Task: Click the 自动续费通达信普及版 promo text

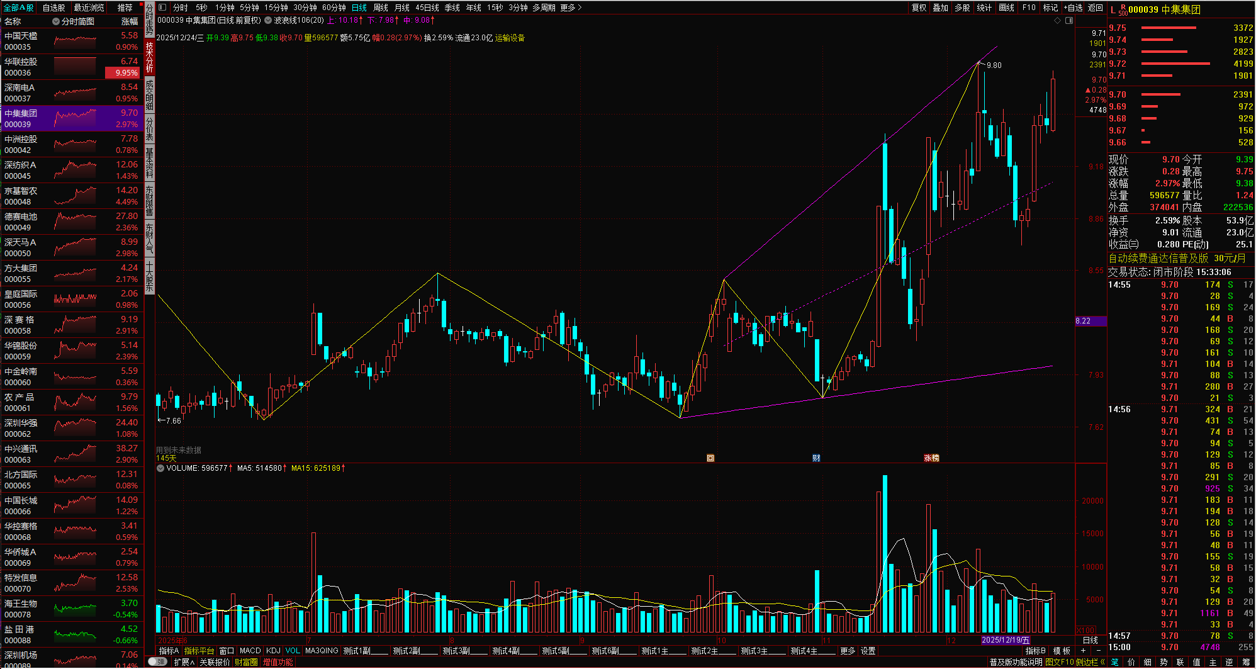Action: 1158,258
